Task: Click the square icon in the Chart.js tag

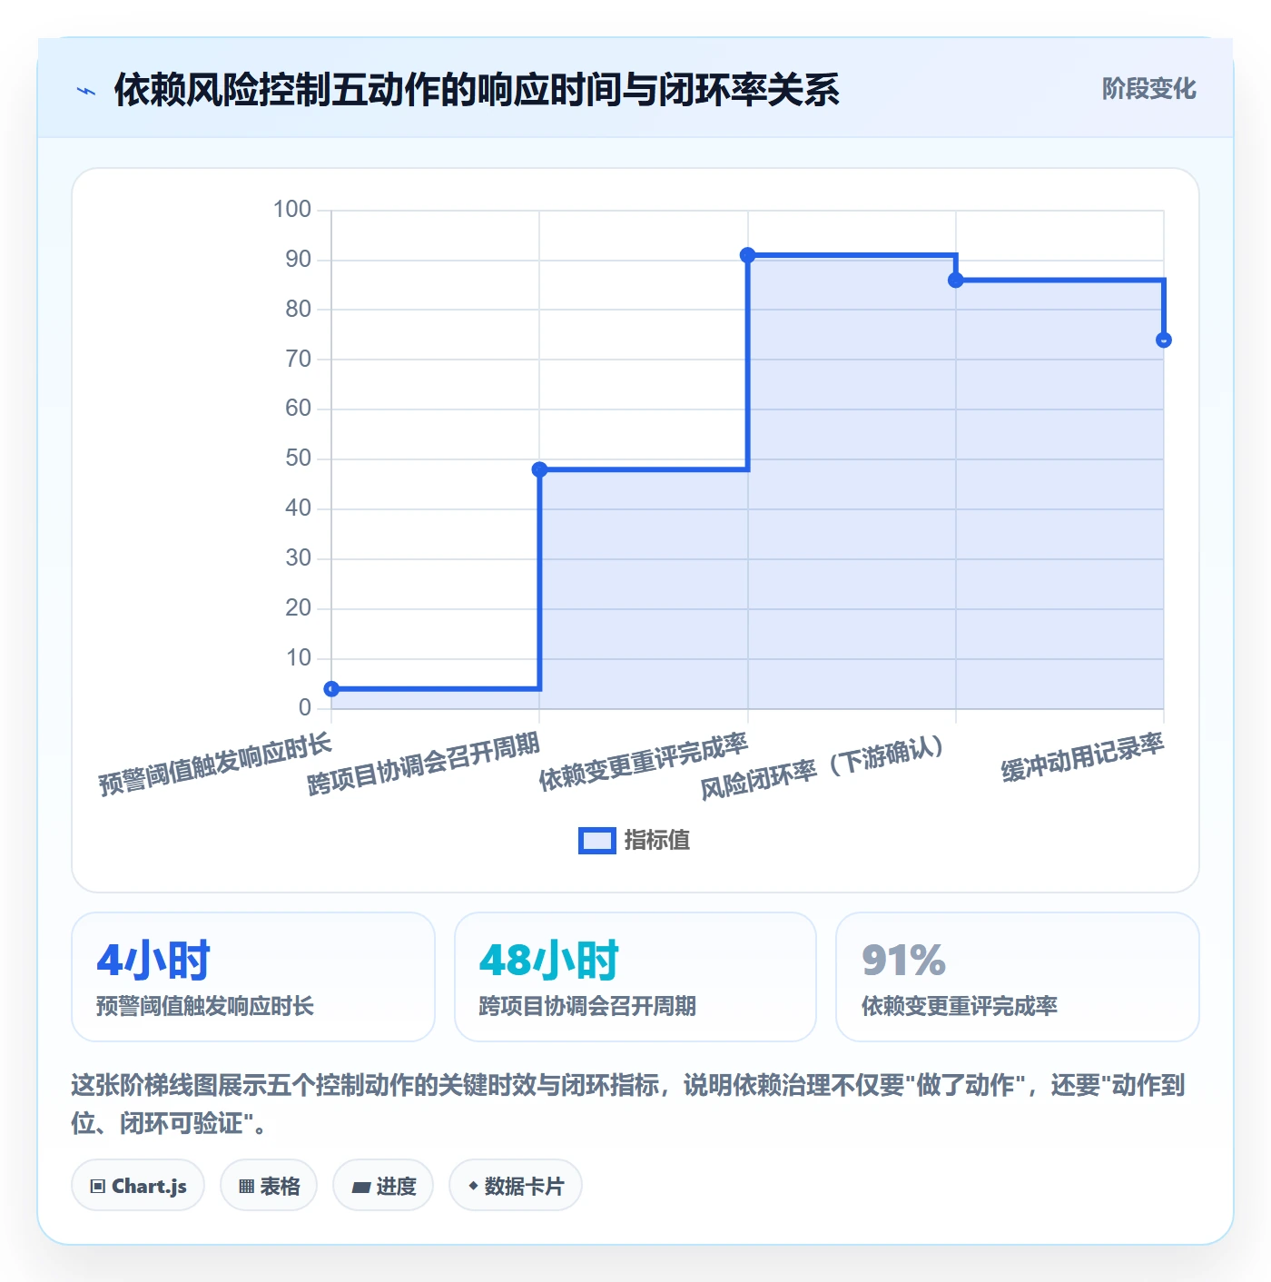Action: [x=98, y=1187]
